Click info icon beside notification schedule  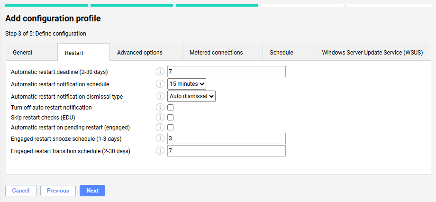160,84
